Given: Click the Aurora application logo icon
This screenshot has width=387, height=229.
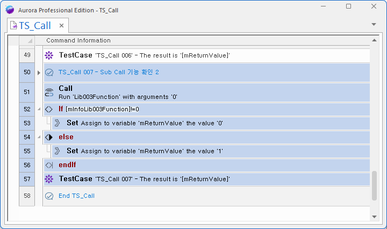Looking at the screenshot, I should (10, 10).
